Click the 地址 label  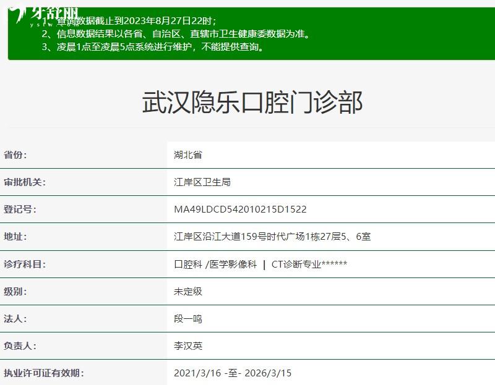[x=15, y=237]
